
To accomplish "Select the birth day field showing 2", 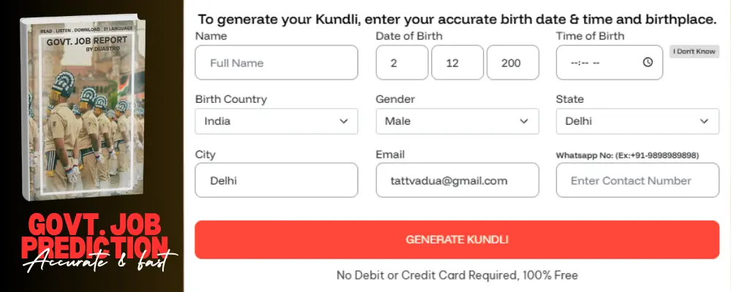I will tap(402, 63).
